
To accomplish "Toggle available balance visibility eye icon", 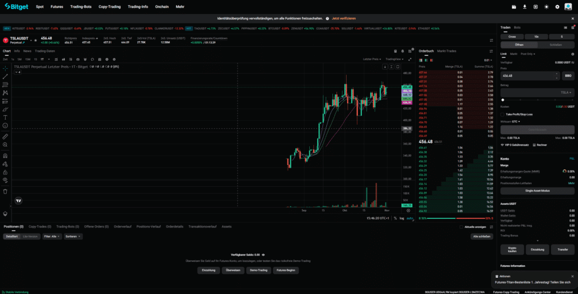I will pos(263,254).
